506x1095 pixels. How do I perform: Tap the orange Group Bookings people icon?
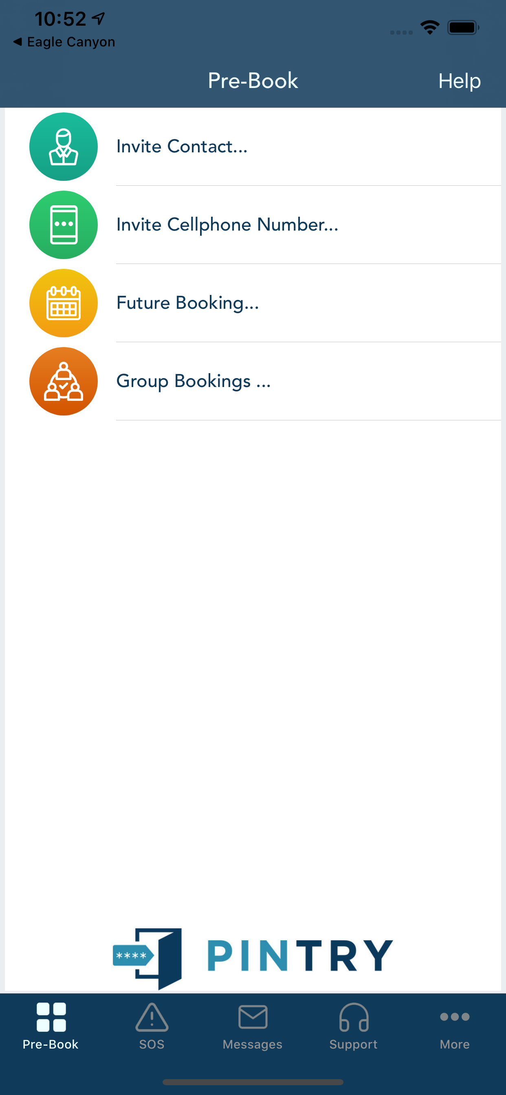[64, 381]
